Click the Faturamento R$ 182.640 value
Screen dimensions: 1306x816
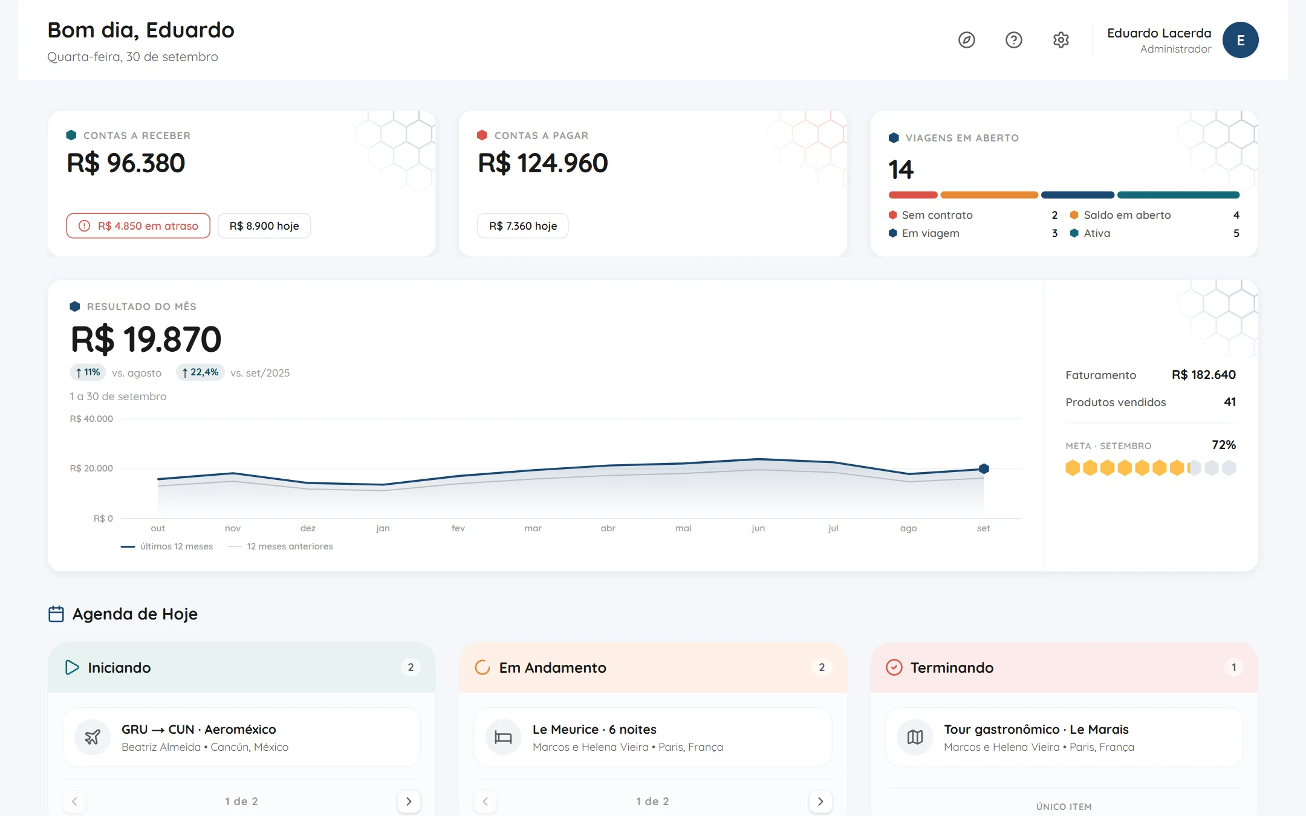pyautogui.click(x=1204, y=375)
